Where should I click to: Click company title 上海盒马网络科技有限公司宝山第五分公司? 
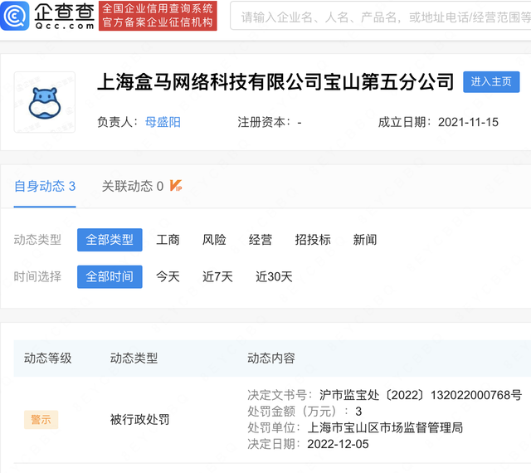[275, 82]
